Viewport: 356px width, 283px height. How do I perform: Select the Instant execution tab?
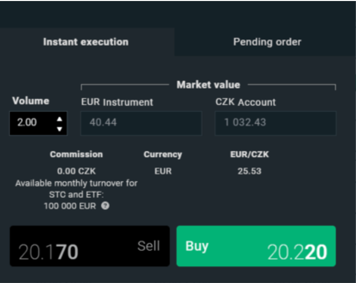pos(86,42)
